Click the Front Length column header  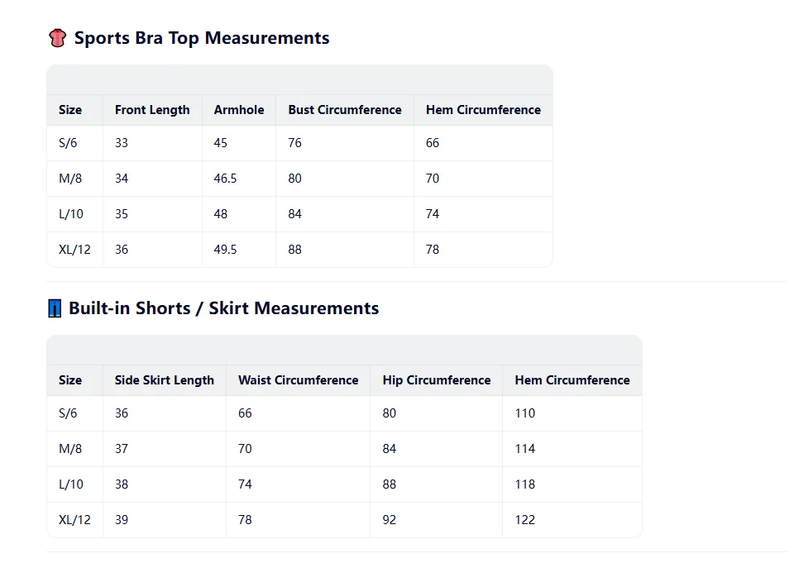[152, 110]
